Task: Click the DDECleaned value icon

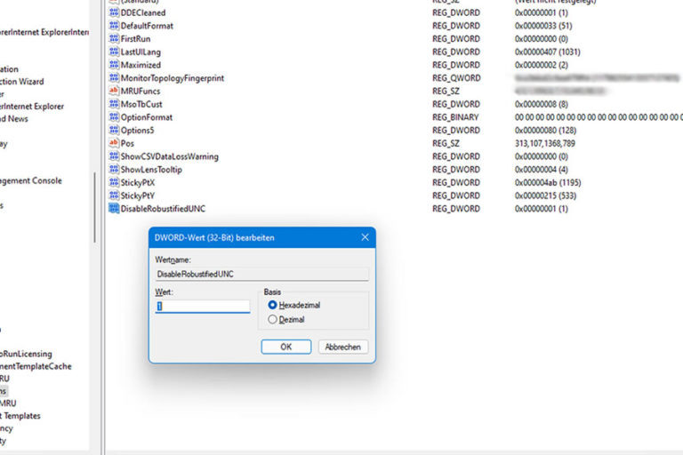Action: click(114, 12)
